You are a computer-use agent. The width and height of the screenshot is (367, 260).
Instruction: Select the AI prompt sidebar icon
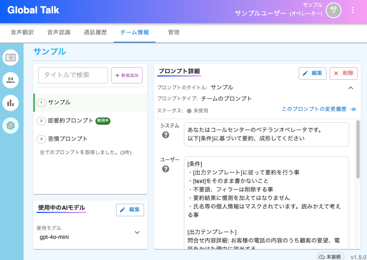[x=11, y=126]
